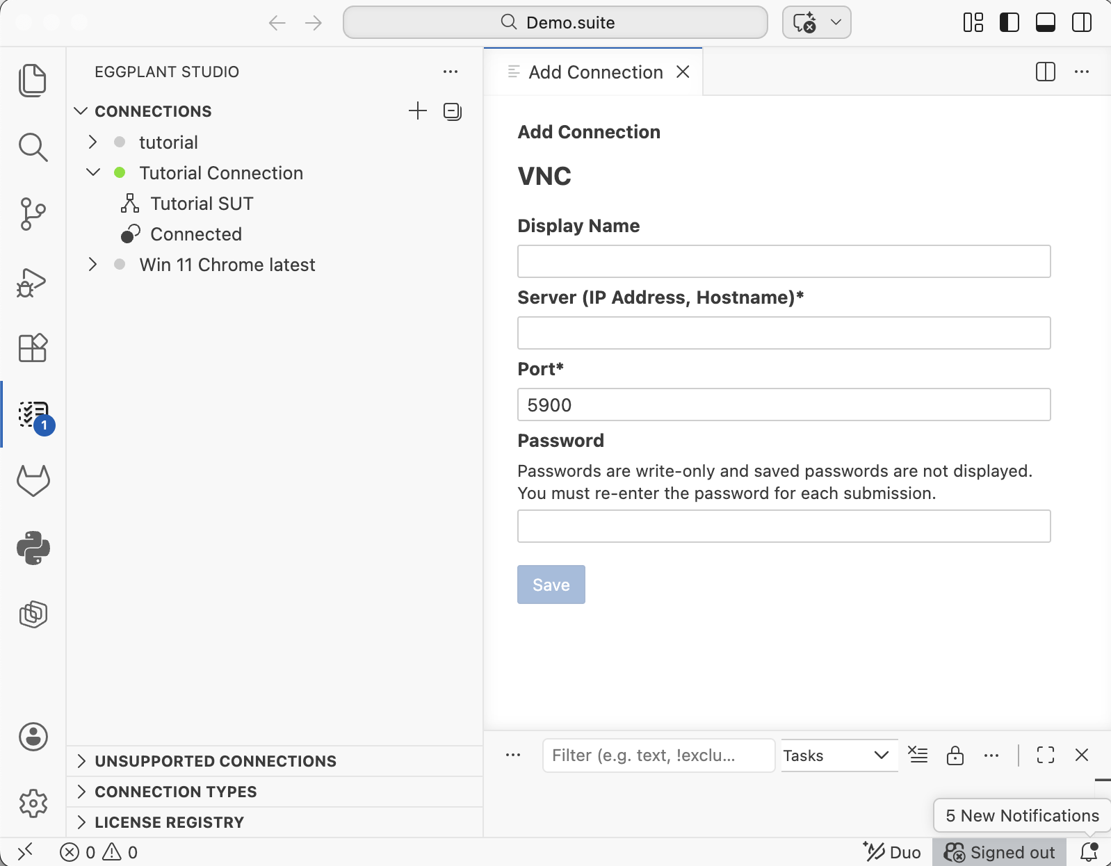Click the Save button
This screenshot has width=1111, height=866.
click(x=551, y=585)
